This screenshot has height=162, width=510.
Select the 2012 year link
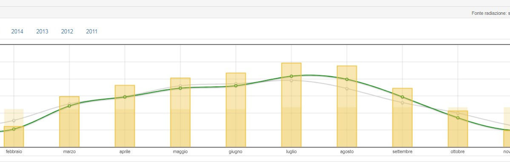(67, 31)
